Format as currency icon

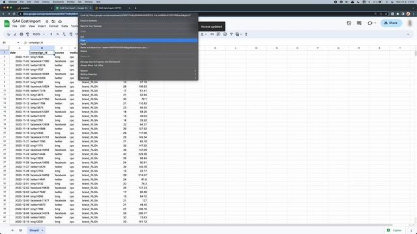pyautogui.click(x=51, y=34)
